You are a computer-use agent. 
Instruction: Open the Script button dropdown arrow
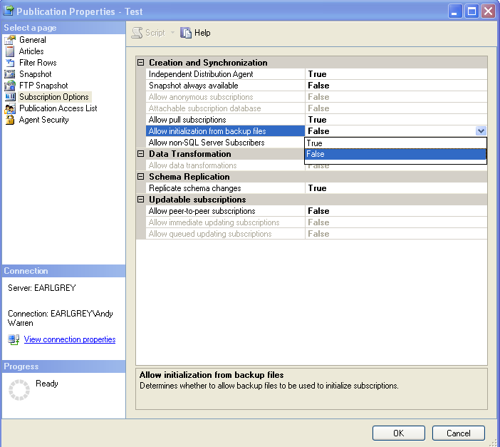pos(172,33)
